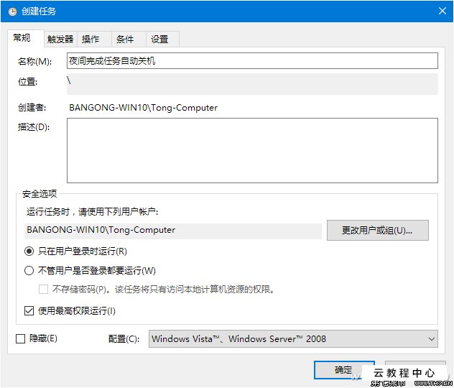Switch to the 设置 tab
Viewport: 454px width, 388px height.
(159, 40)
